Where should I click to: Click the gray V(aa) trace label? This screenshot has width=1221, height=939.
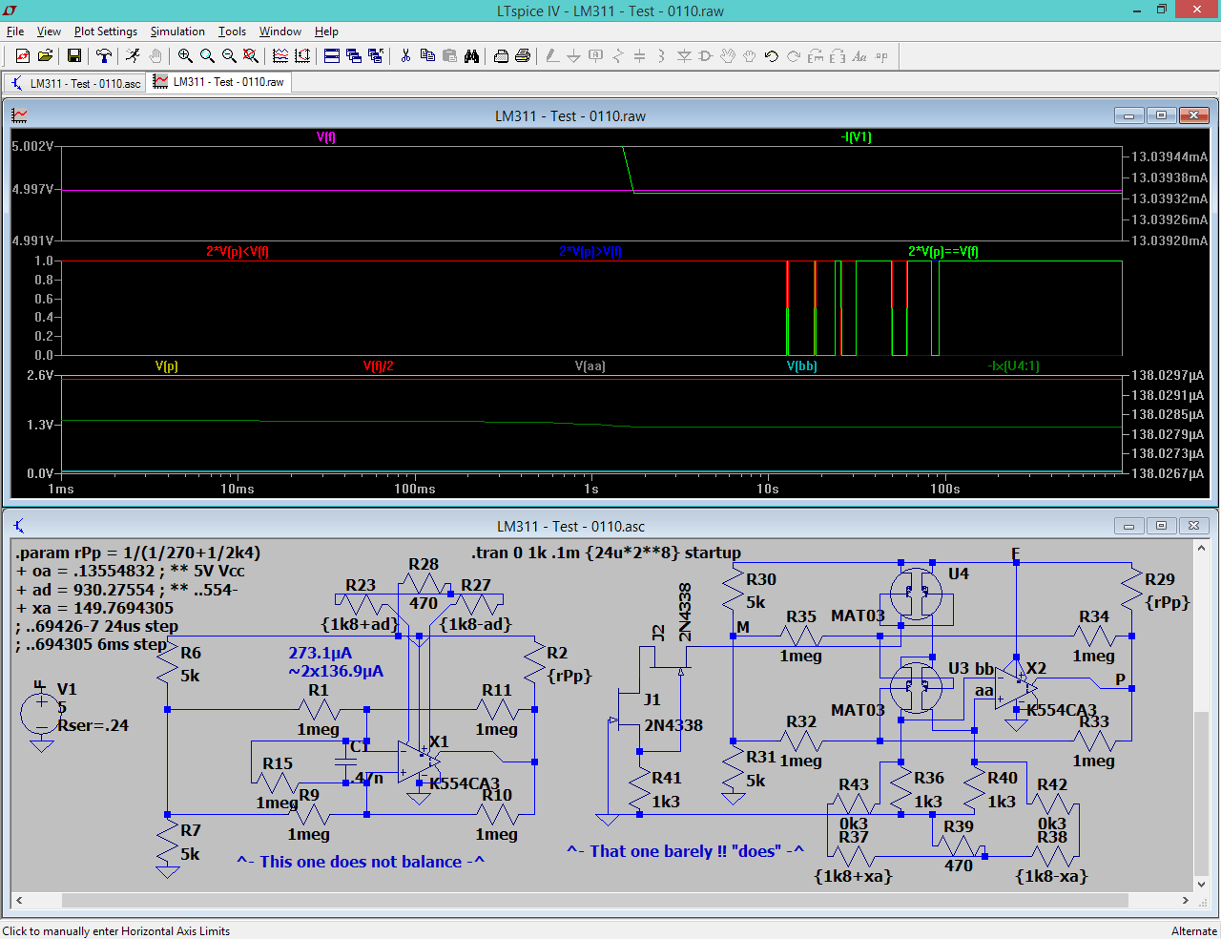point(590,366)
